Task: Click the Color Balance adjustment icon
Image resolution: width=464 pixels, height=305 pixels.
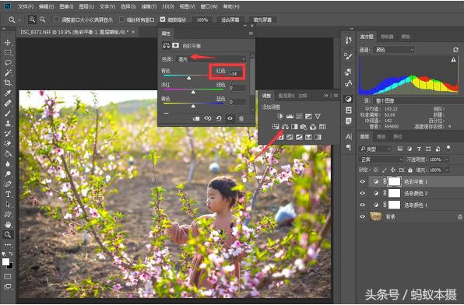Action: (285, 127)
